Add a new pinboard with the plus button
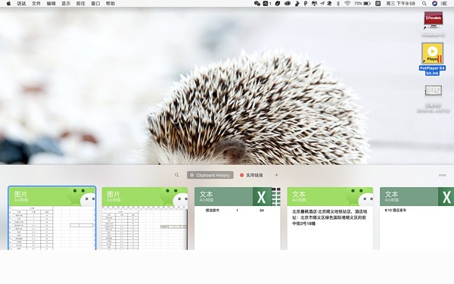Viewport: 454px width, 284px height. click(276, 175)
